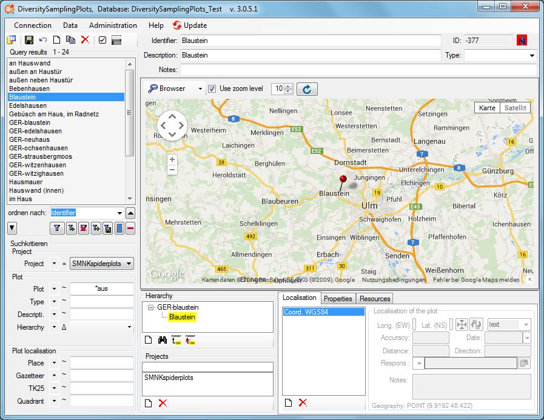Save changes with the floppy disk icon

coord(29,40)
